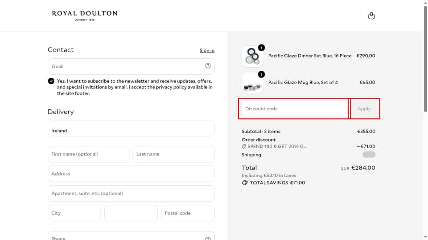Click the Postal code field
The width and height of the screenshot is (428, 240).
click(x=188, y=213)
